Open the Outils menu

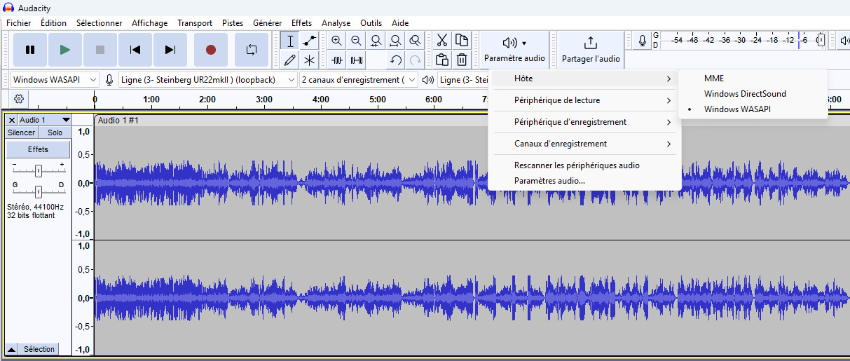tap(371, 23)
